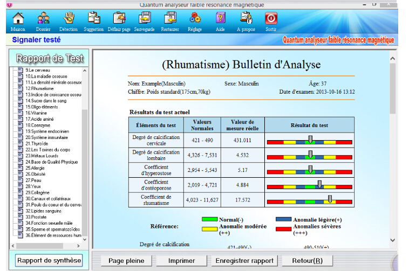Click the Signaler testé heading
This screenshot has height=271, width=409.
click(x=36, y=40)
